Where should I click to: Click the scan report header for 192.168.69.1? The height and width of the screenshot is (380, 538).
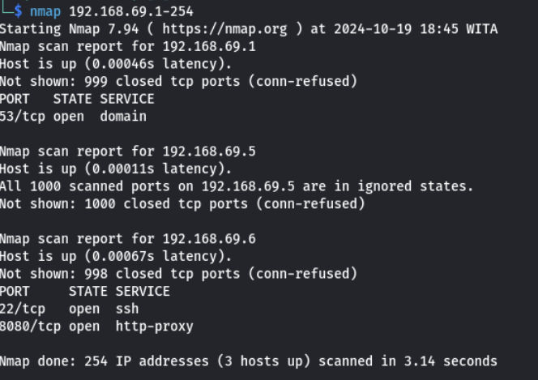tap(127, 47)
